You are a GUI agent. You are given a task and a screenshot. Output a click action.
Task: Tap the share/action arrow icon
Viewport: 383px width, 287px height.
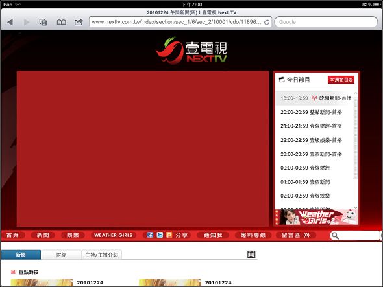click(79, 22)
